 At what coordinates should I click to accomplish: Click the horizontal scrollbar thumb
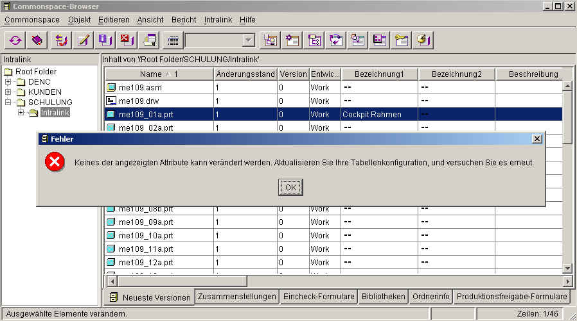pos(182,281)
